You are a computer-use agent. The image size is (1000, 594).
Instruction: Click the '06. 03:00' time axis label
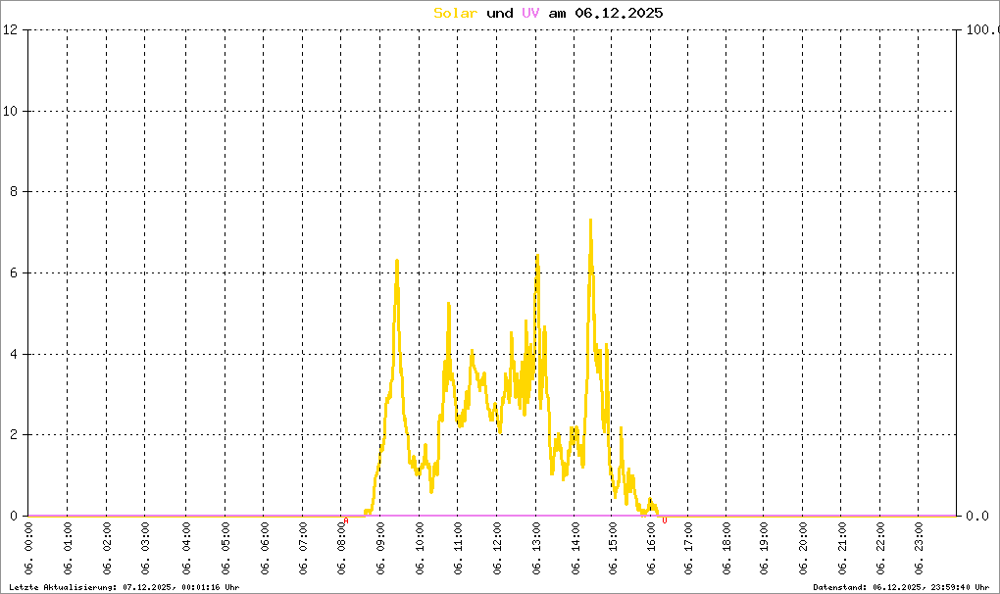click(145, 549)
